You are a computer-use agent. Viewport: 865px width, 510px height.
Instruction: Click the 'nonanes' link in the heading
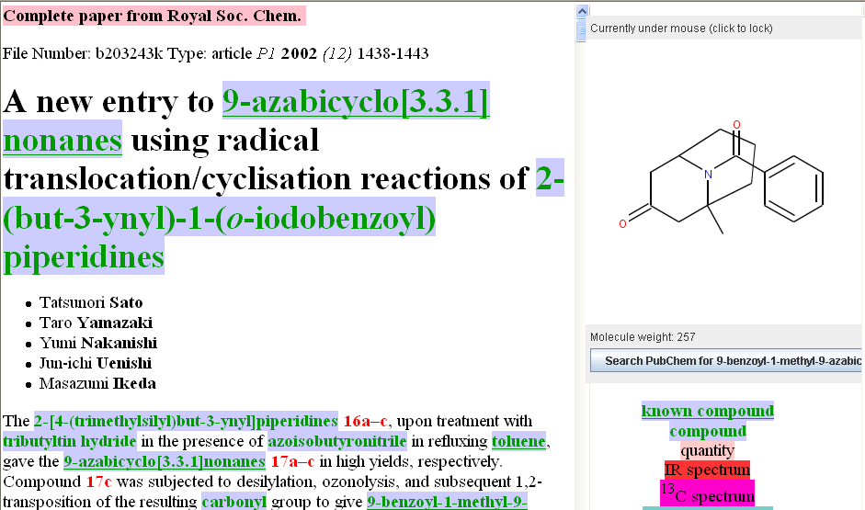pos(63,140)
